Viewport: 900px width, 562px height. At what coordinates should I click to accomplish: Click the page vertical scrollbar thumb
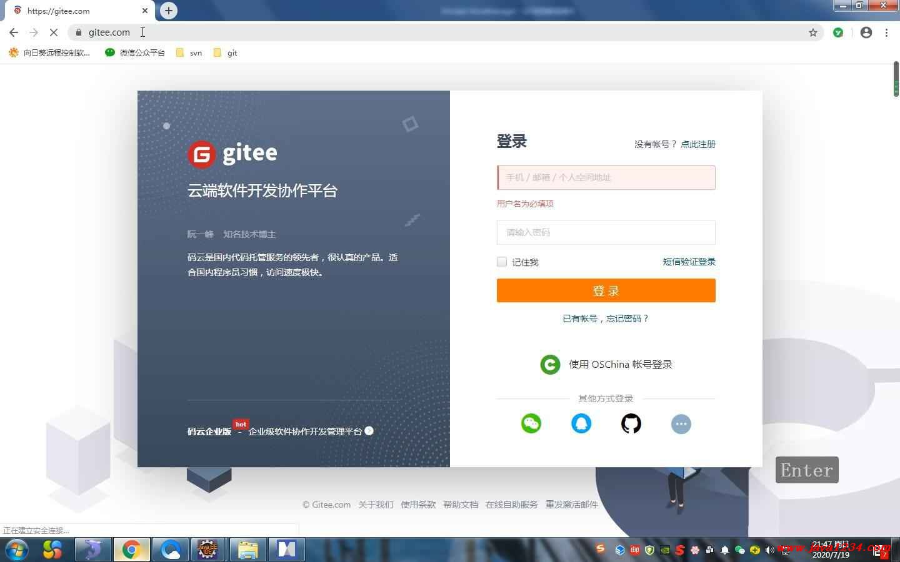[x=896, y=79]
